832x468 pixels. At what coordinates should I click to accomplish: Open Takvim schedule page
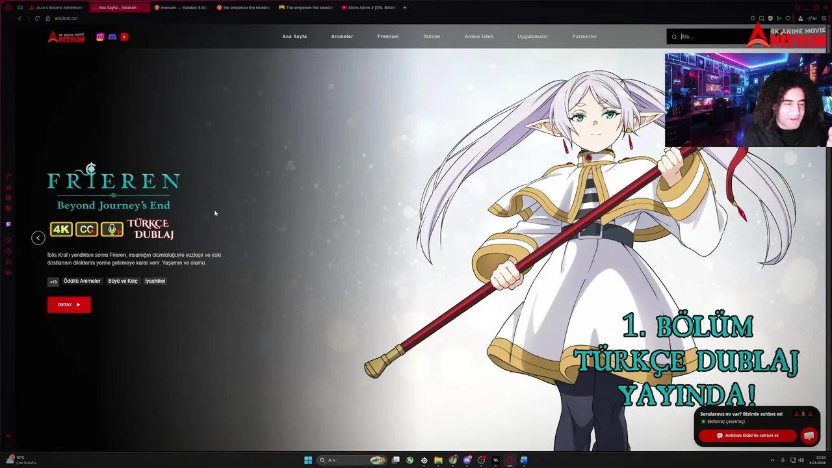tap(432, 36)
